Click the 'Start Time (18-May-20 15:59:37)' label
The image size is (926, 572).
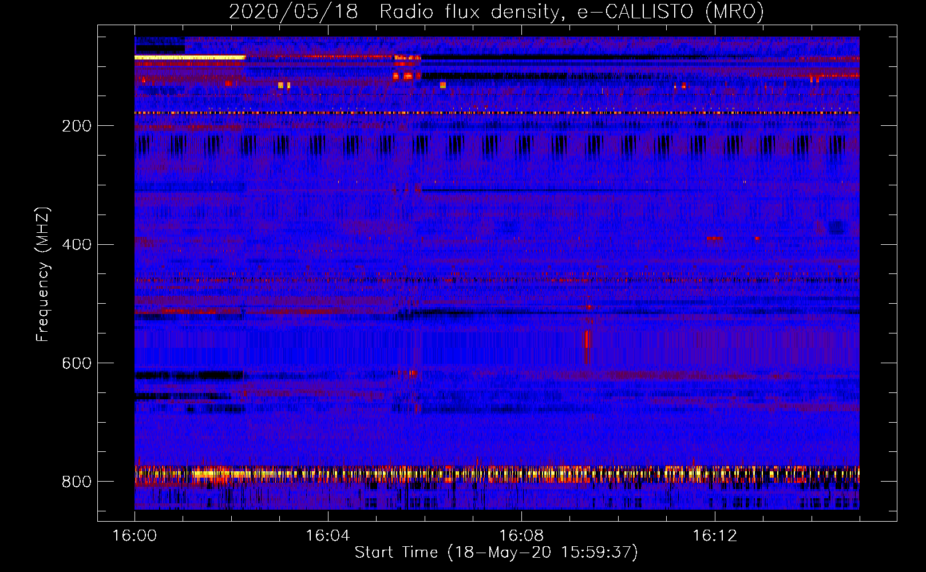click(496, 553)
